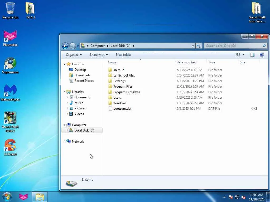The width and height of the screenshot is (270, 202).
Task: Click the search magnifier icon
Action: (x=264, y=46)
